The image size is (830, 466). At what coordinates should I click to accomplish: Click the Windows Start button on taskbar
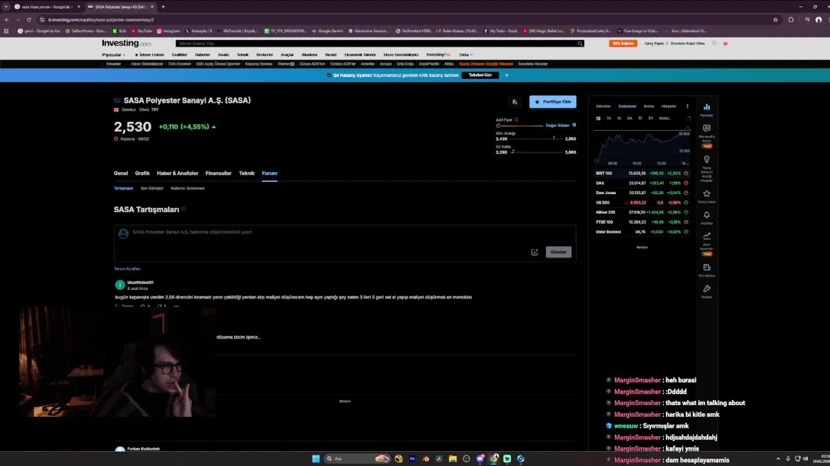316,458
